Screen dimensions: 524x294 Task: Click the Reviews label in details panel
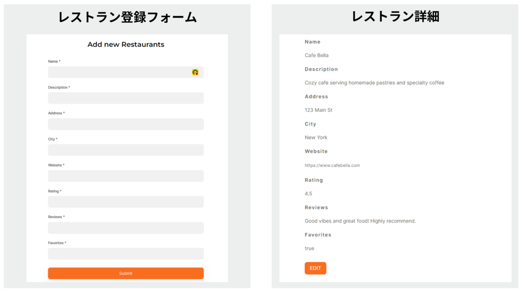(316, 208)
